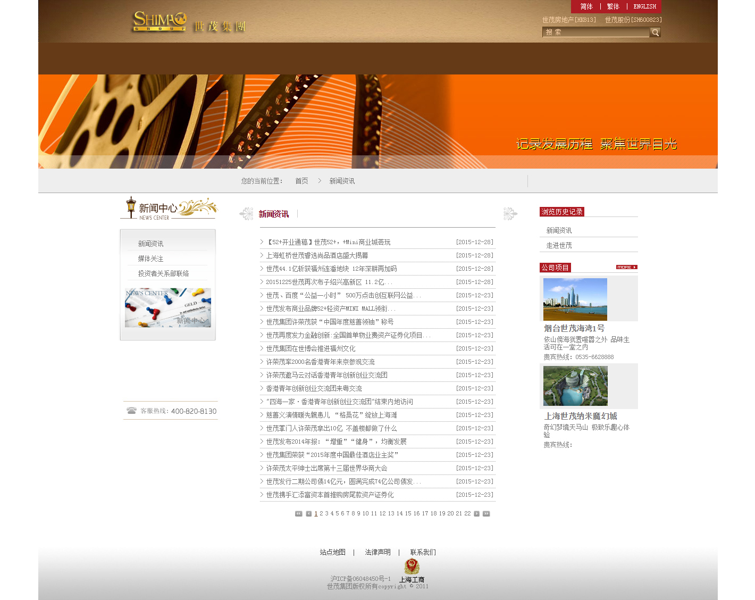Image resolution: width=755 pixels, height=600 pixels.
Task: Open news 世茂集团在世博会推进福州文化
Action: (311, 348)
